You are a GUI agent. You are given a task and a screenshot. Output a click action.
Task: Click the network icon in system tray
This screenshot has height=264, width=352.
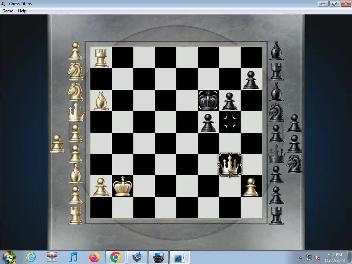point(309,257)
